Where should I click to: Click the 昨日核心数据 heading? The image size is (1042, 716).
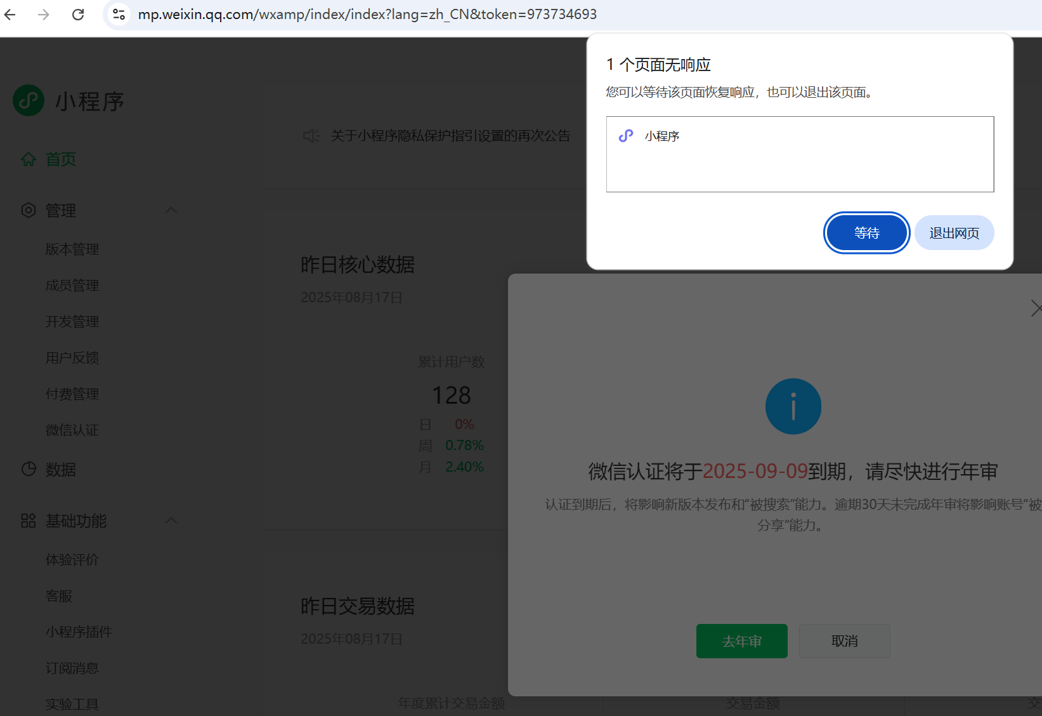tap(358, 265)
